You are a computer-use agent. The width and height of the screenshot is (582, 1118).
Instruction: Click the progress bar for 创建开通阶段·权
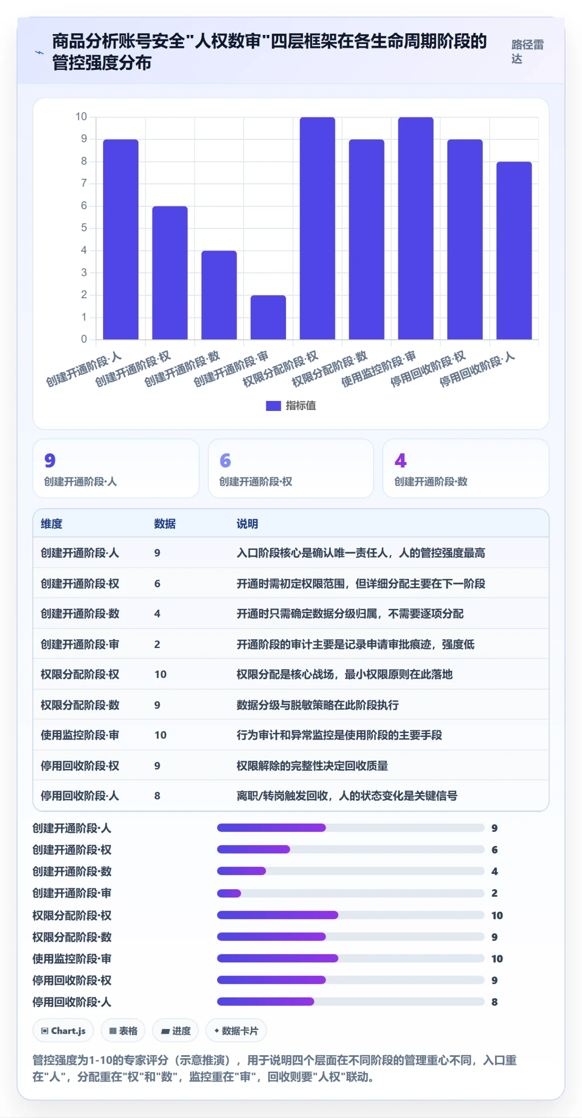(x=351, y=849)
